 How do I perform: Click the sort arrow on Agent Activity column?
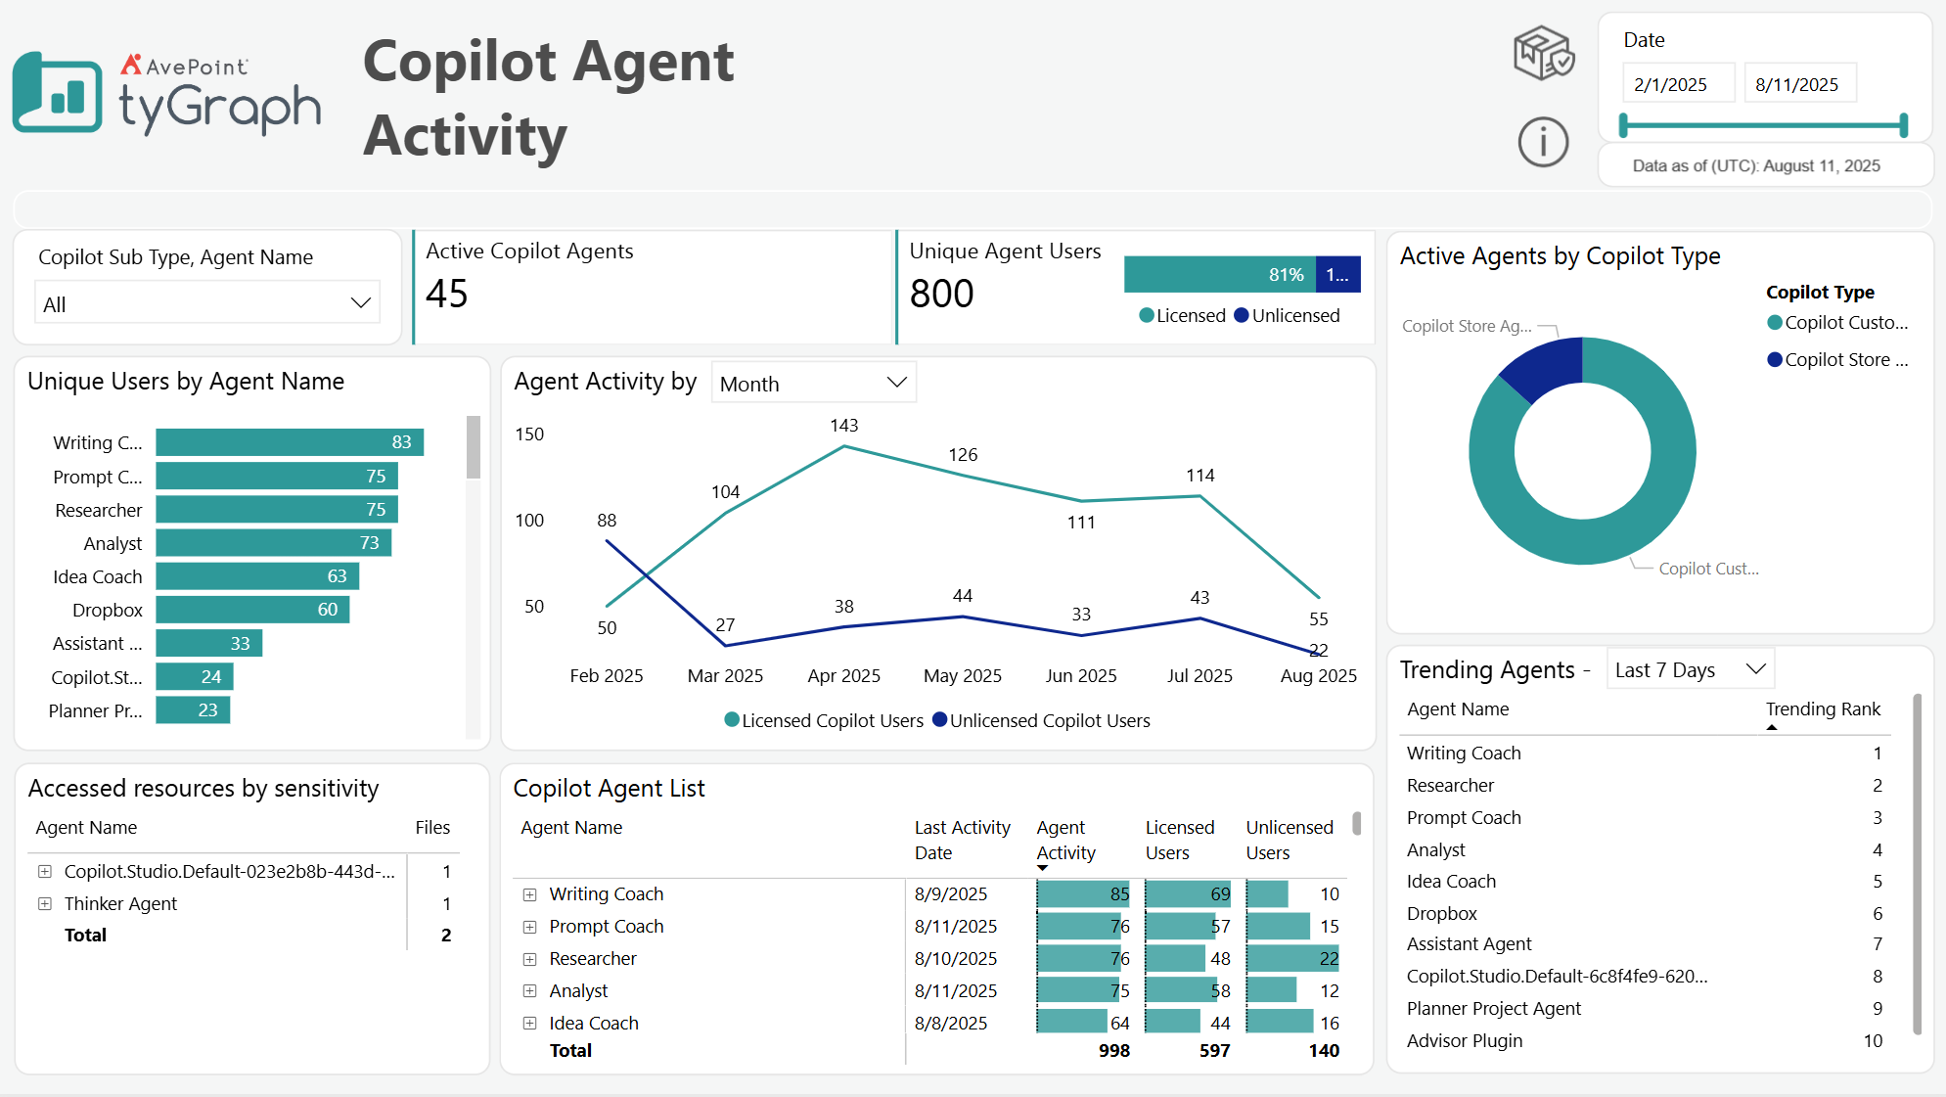click(1040, 867)
